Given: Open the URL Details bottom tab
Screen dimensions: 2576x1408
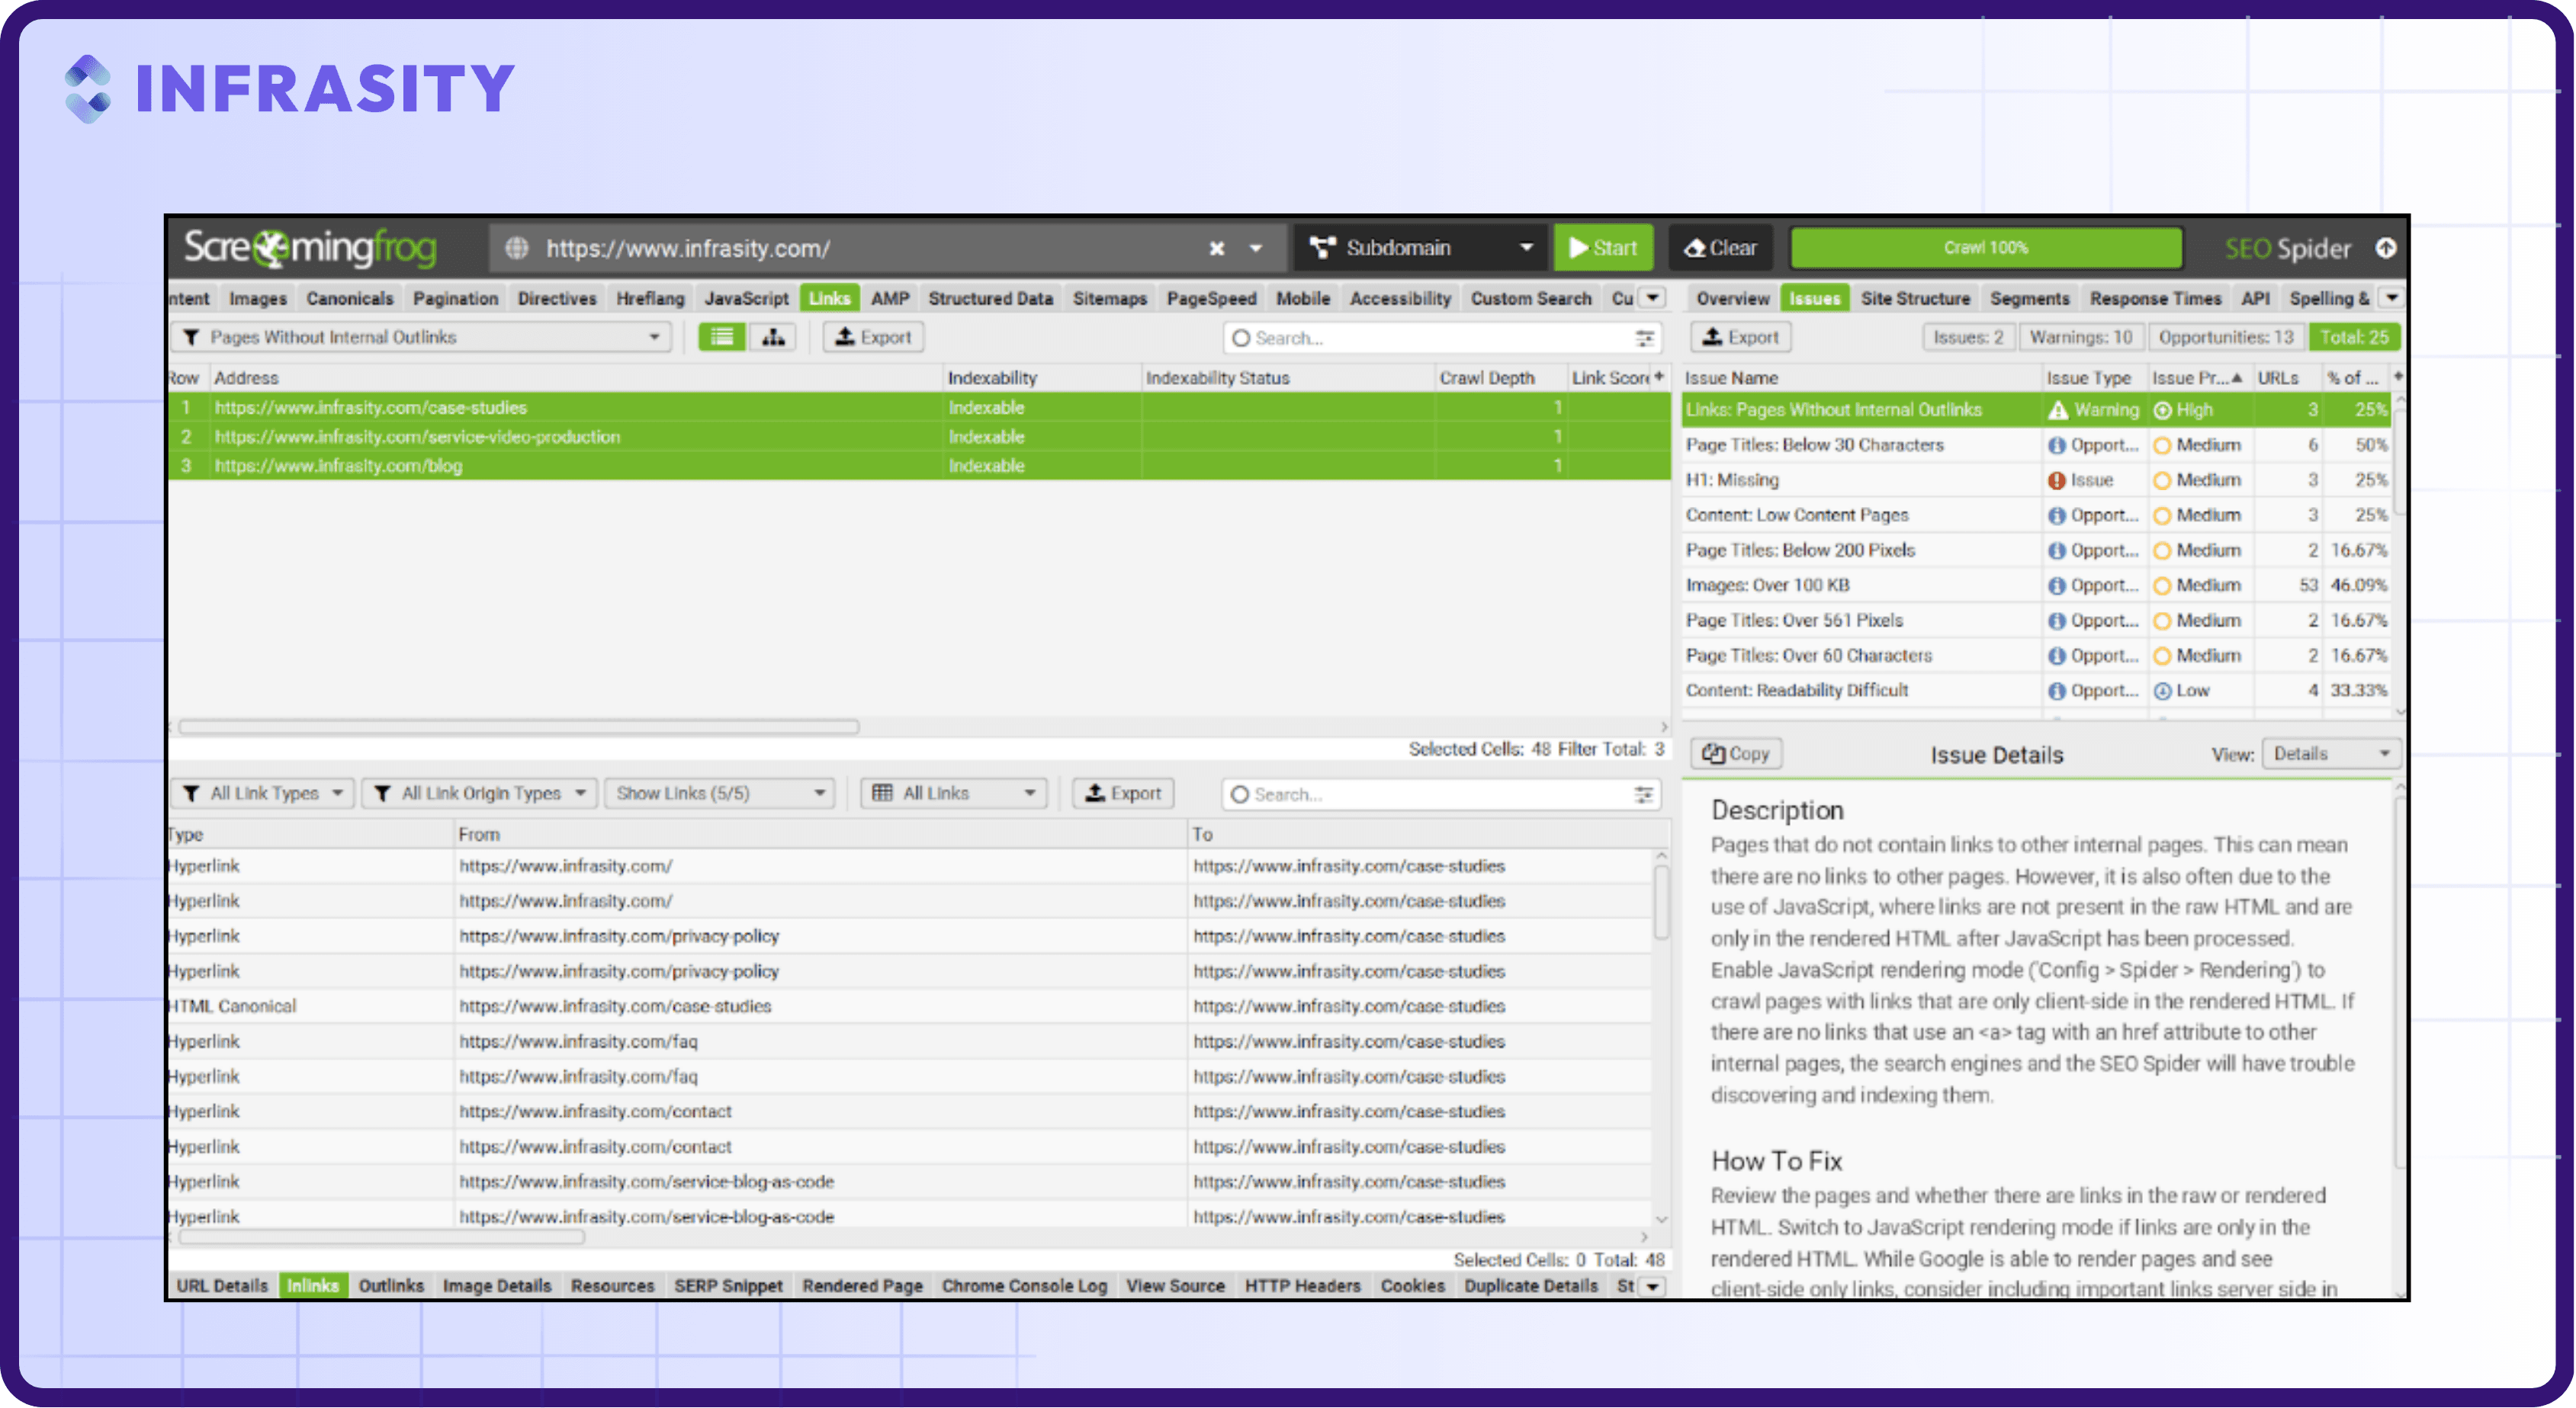Looking at the screenshot, I should pos(222,1286).
